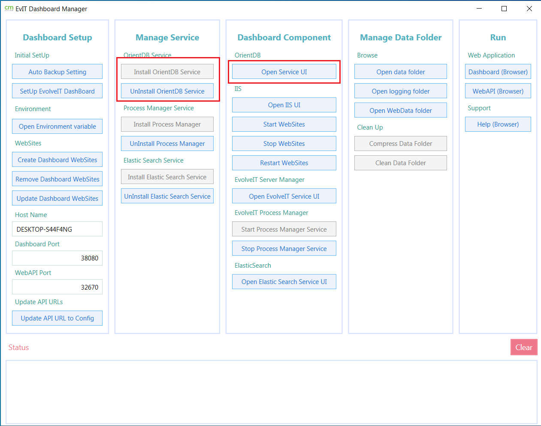Click the Elastic Search Service label
The height and width of the screenshot is (426, 541).
tap(154, 160)
